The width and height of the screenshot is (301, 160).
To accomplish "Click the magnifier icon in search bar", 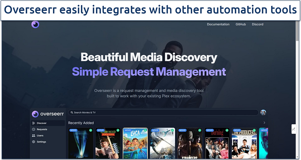I will (72, 112).
